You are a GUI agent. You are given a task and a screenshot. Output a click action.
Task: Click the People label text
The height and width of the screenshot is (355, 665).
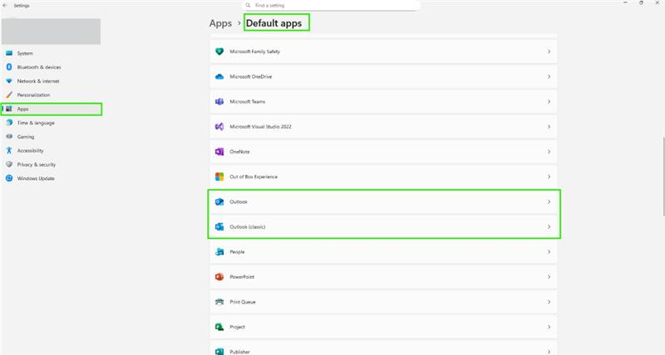tap(237, 252)
